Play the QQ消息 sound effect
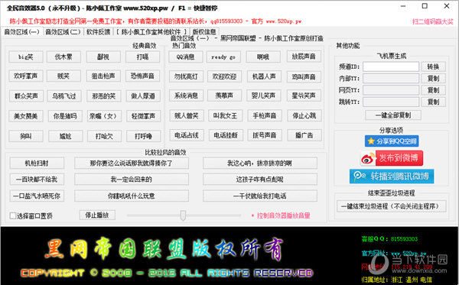 click(x=186, y=57)
